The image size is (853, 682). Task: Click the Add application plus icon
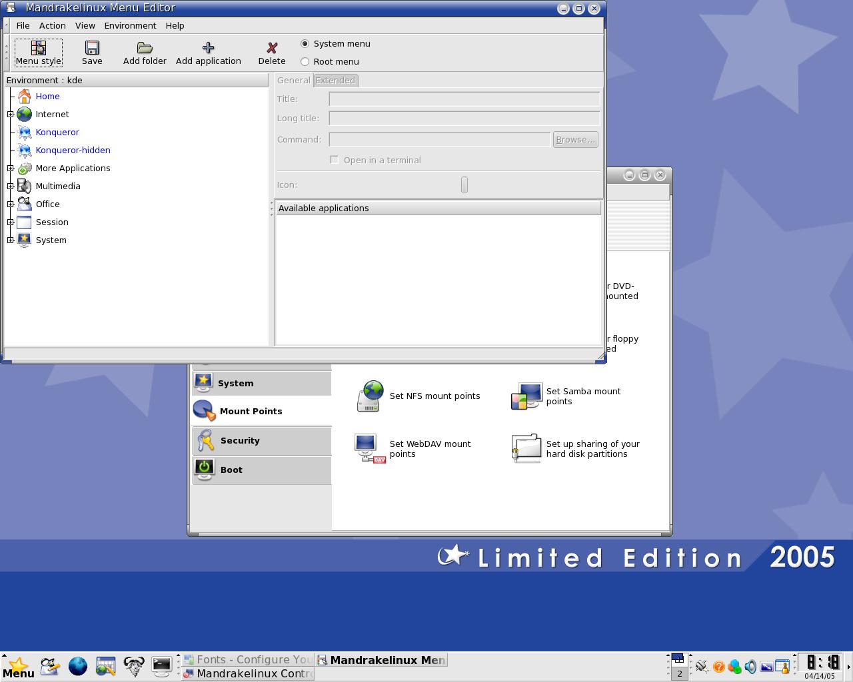[208, 47]
